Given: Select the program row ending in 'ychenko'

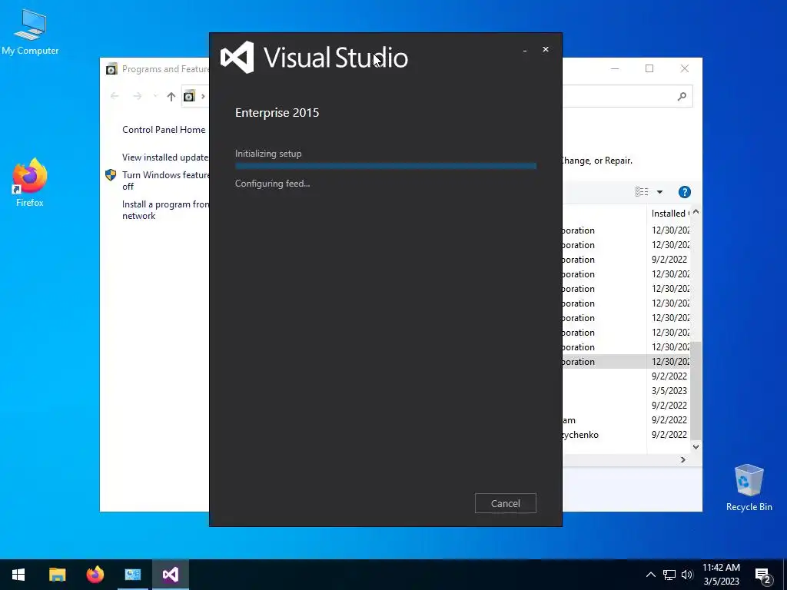Looking at the screenshot, I should (626, 435).
